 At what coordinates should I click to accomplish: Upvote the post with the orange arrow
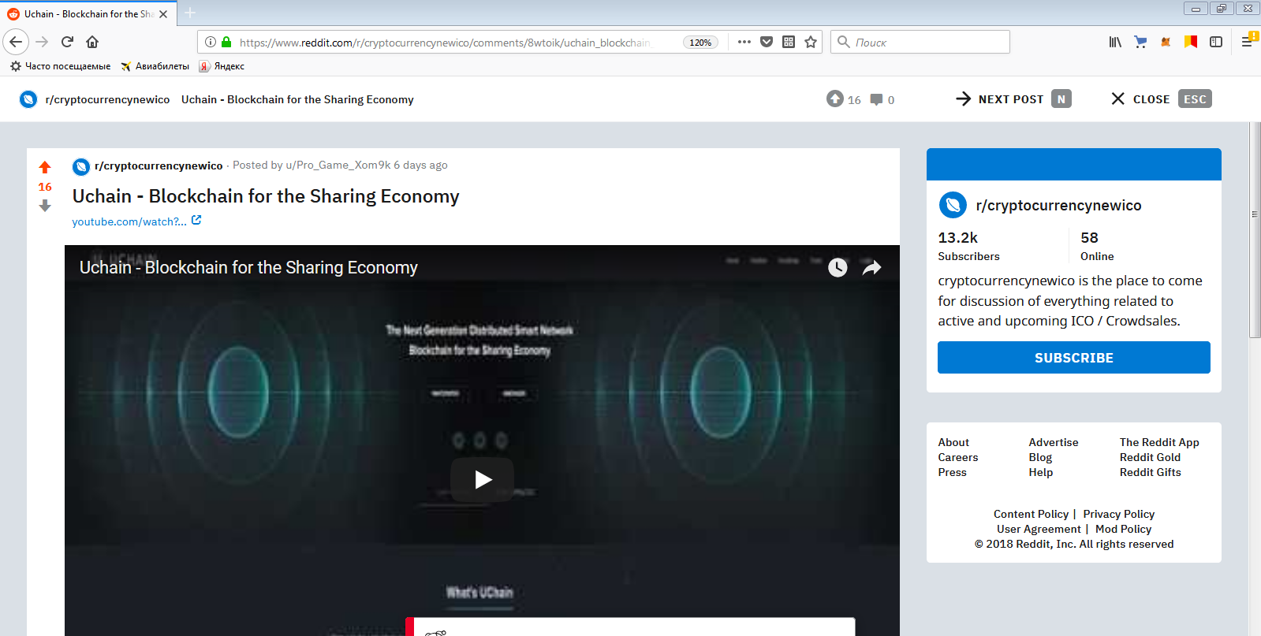point(45,167)
